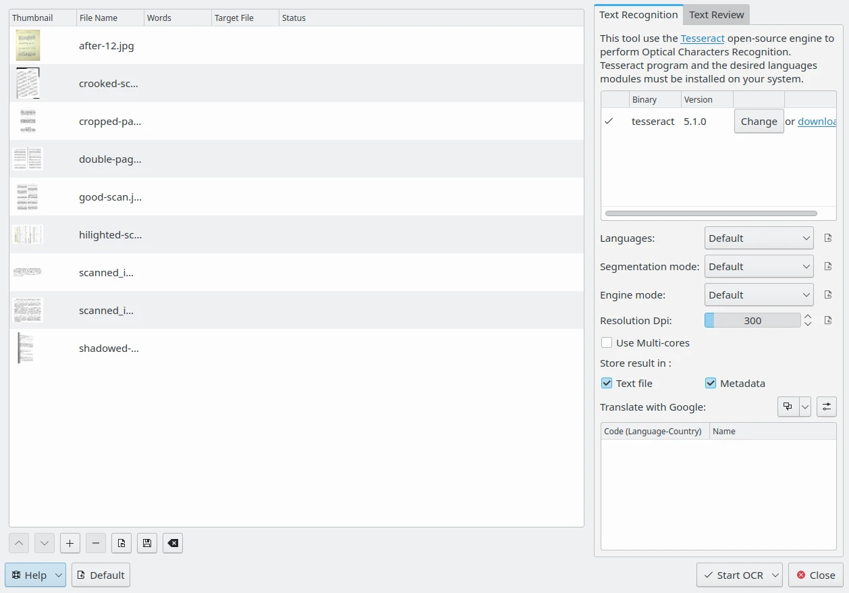Image resolution: width=849 pixels, height=593 pixels.
Task: Click the reset icon beside Resolution Dpi
Action: coord(828,320)
